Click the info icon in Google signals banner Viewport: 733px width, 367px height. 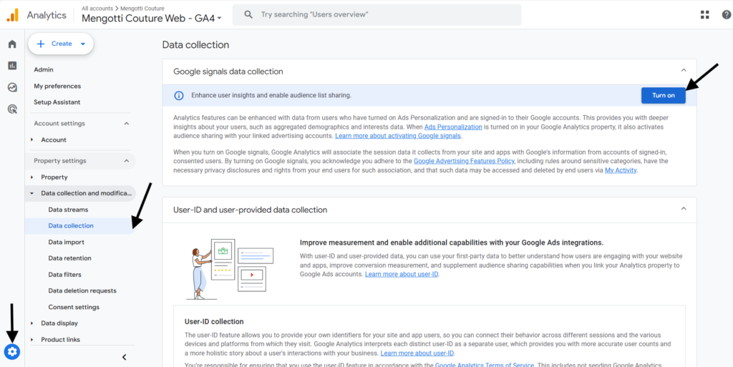(178, 95)
